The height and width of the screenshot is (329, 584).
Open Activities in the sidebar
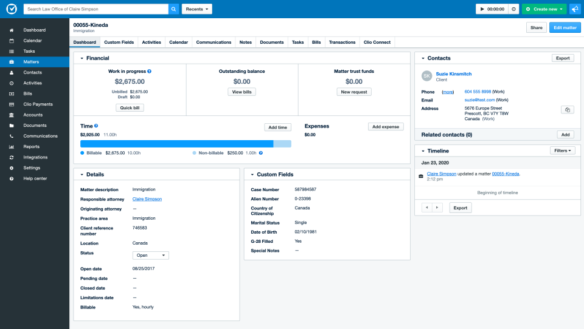pos(35,83)
